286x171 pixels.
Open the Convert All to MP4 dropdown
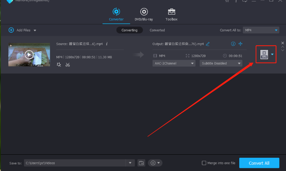[x=261, y=30]
